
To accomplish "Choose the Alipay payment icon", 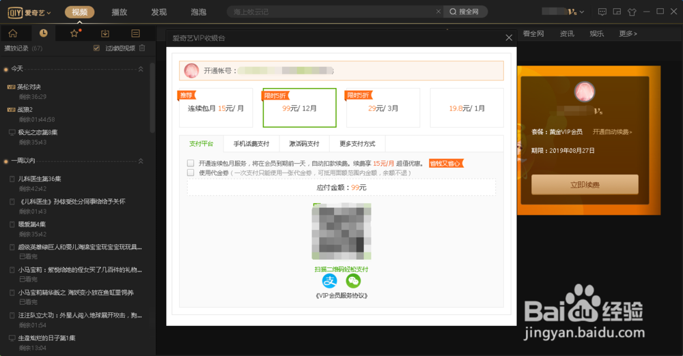I will (x=330, y=281).
